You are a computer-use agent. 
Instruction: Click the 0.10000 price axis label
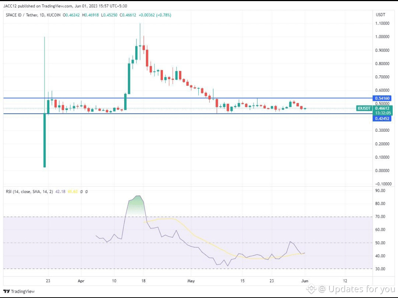click(382, 157)
